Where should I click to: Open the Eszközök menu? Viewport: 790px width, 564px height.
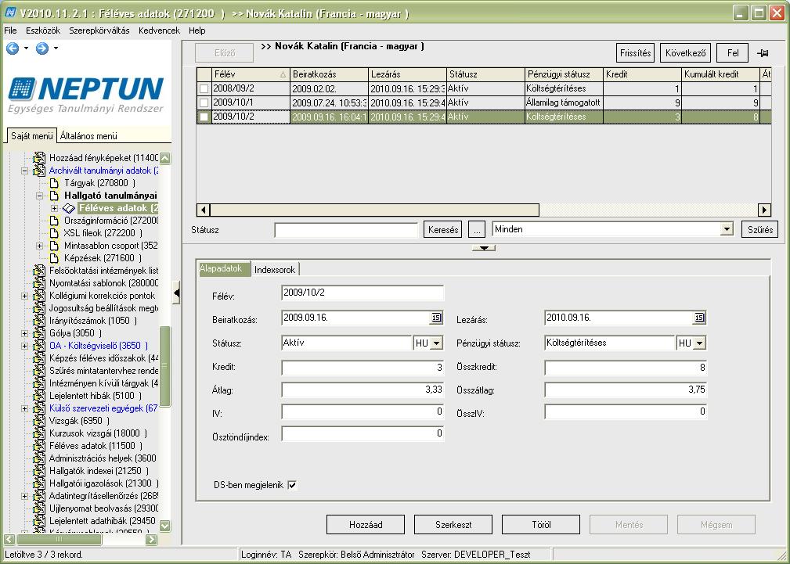[x=43, y=31]
